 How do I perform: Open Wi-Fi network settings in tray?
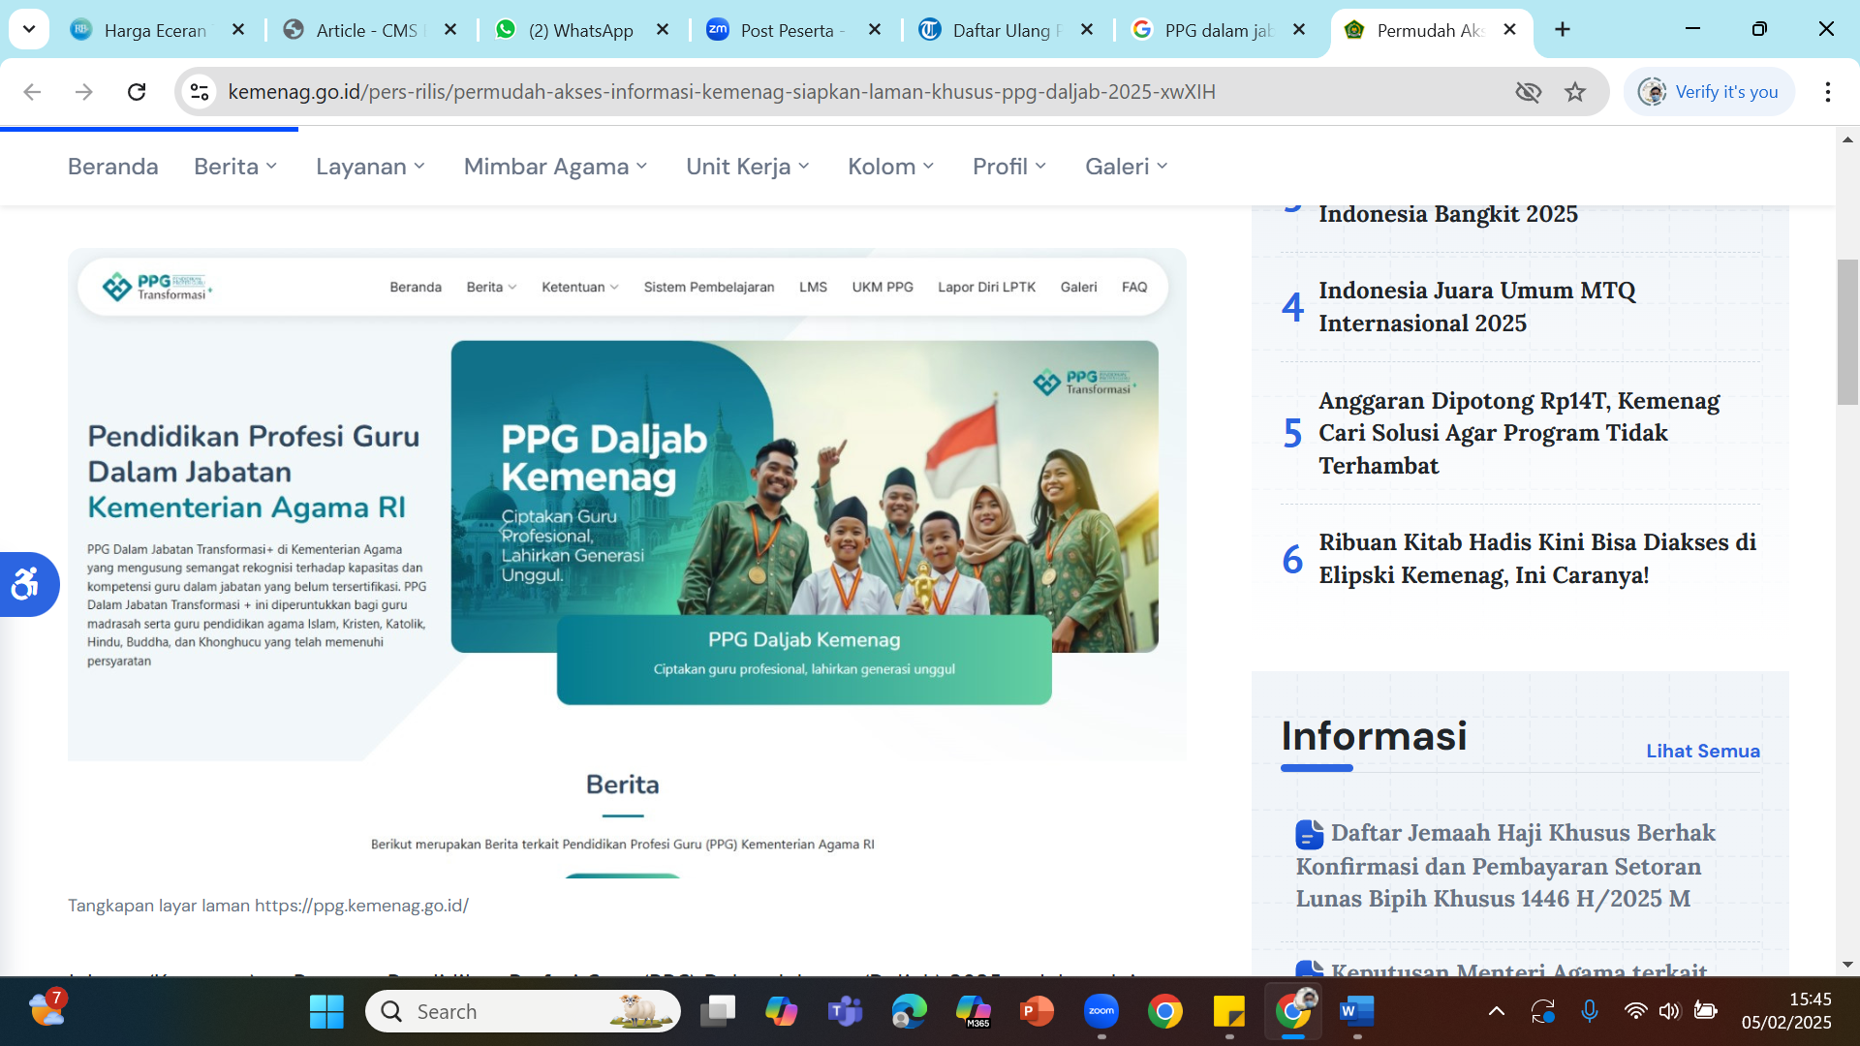(1635, 1012)
